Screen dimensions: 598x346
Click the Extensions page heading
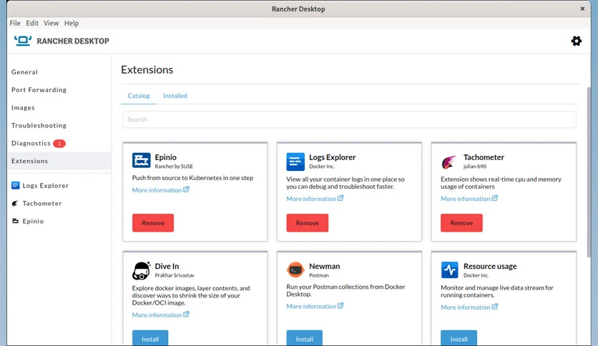click(x=147, y=70)
